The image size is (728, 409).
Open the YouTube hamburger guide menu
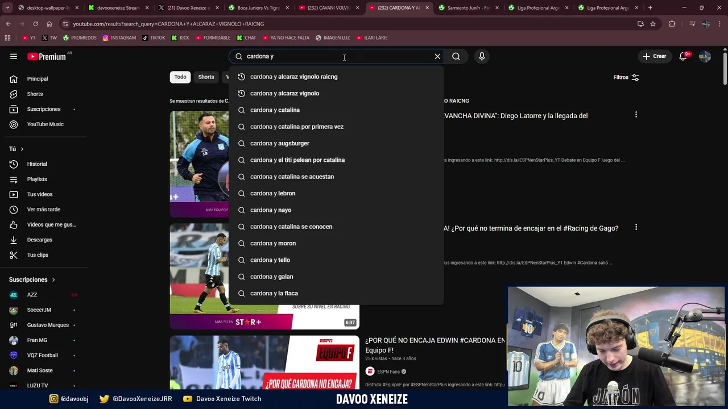[14, 56]
